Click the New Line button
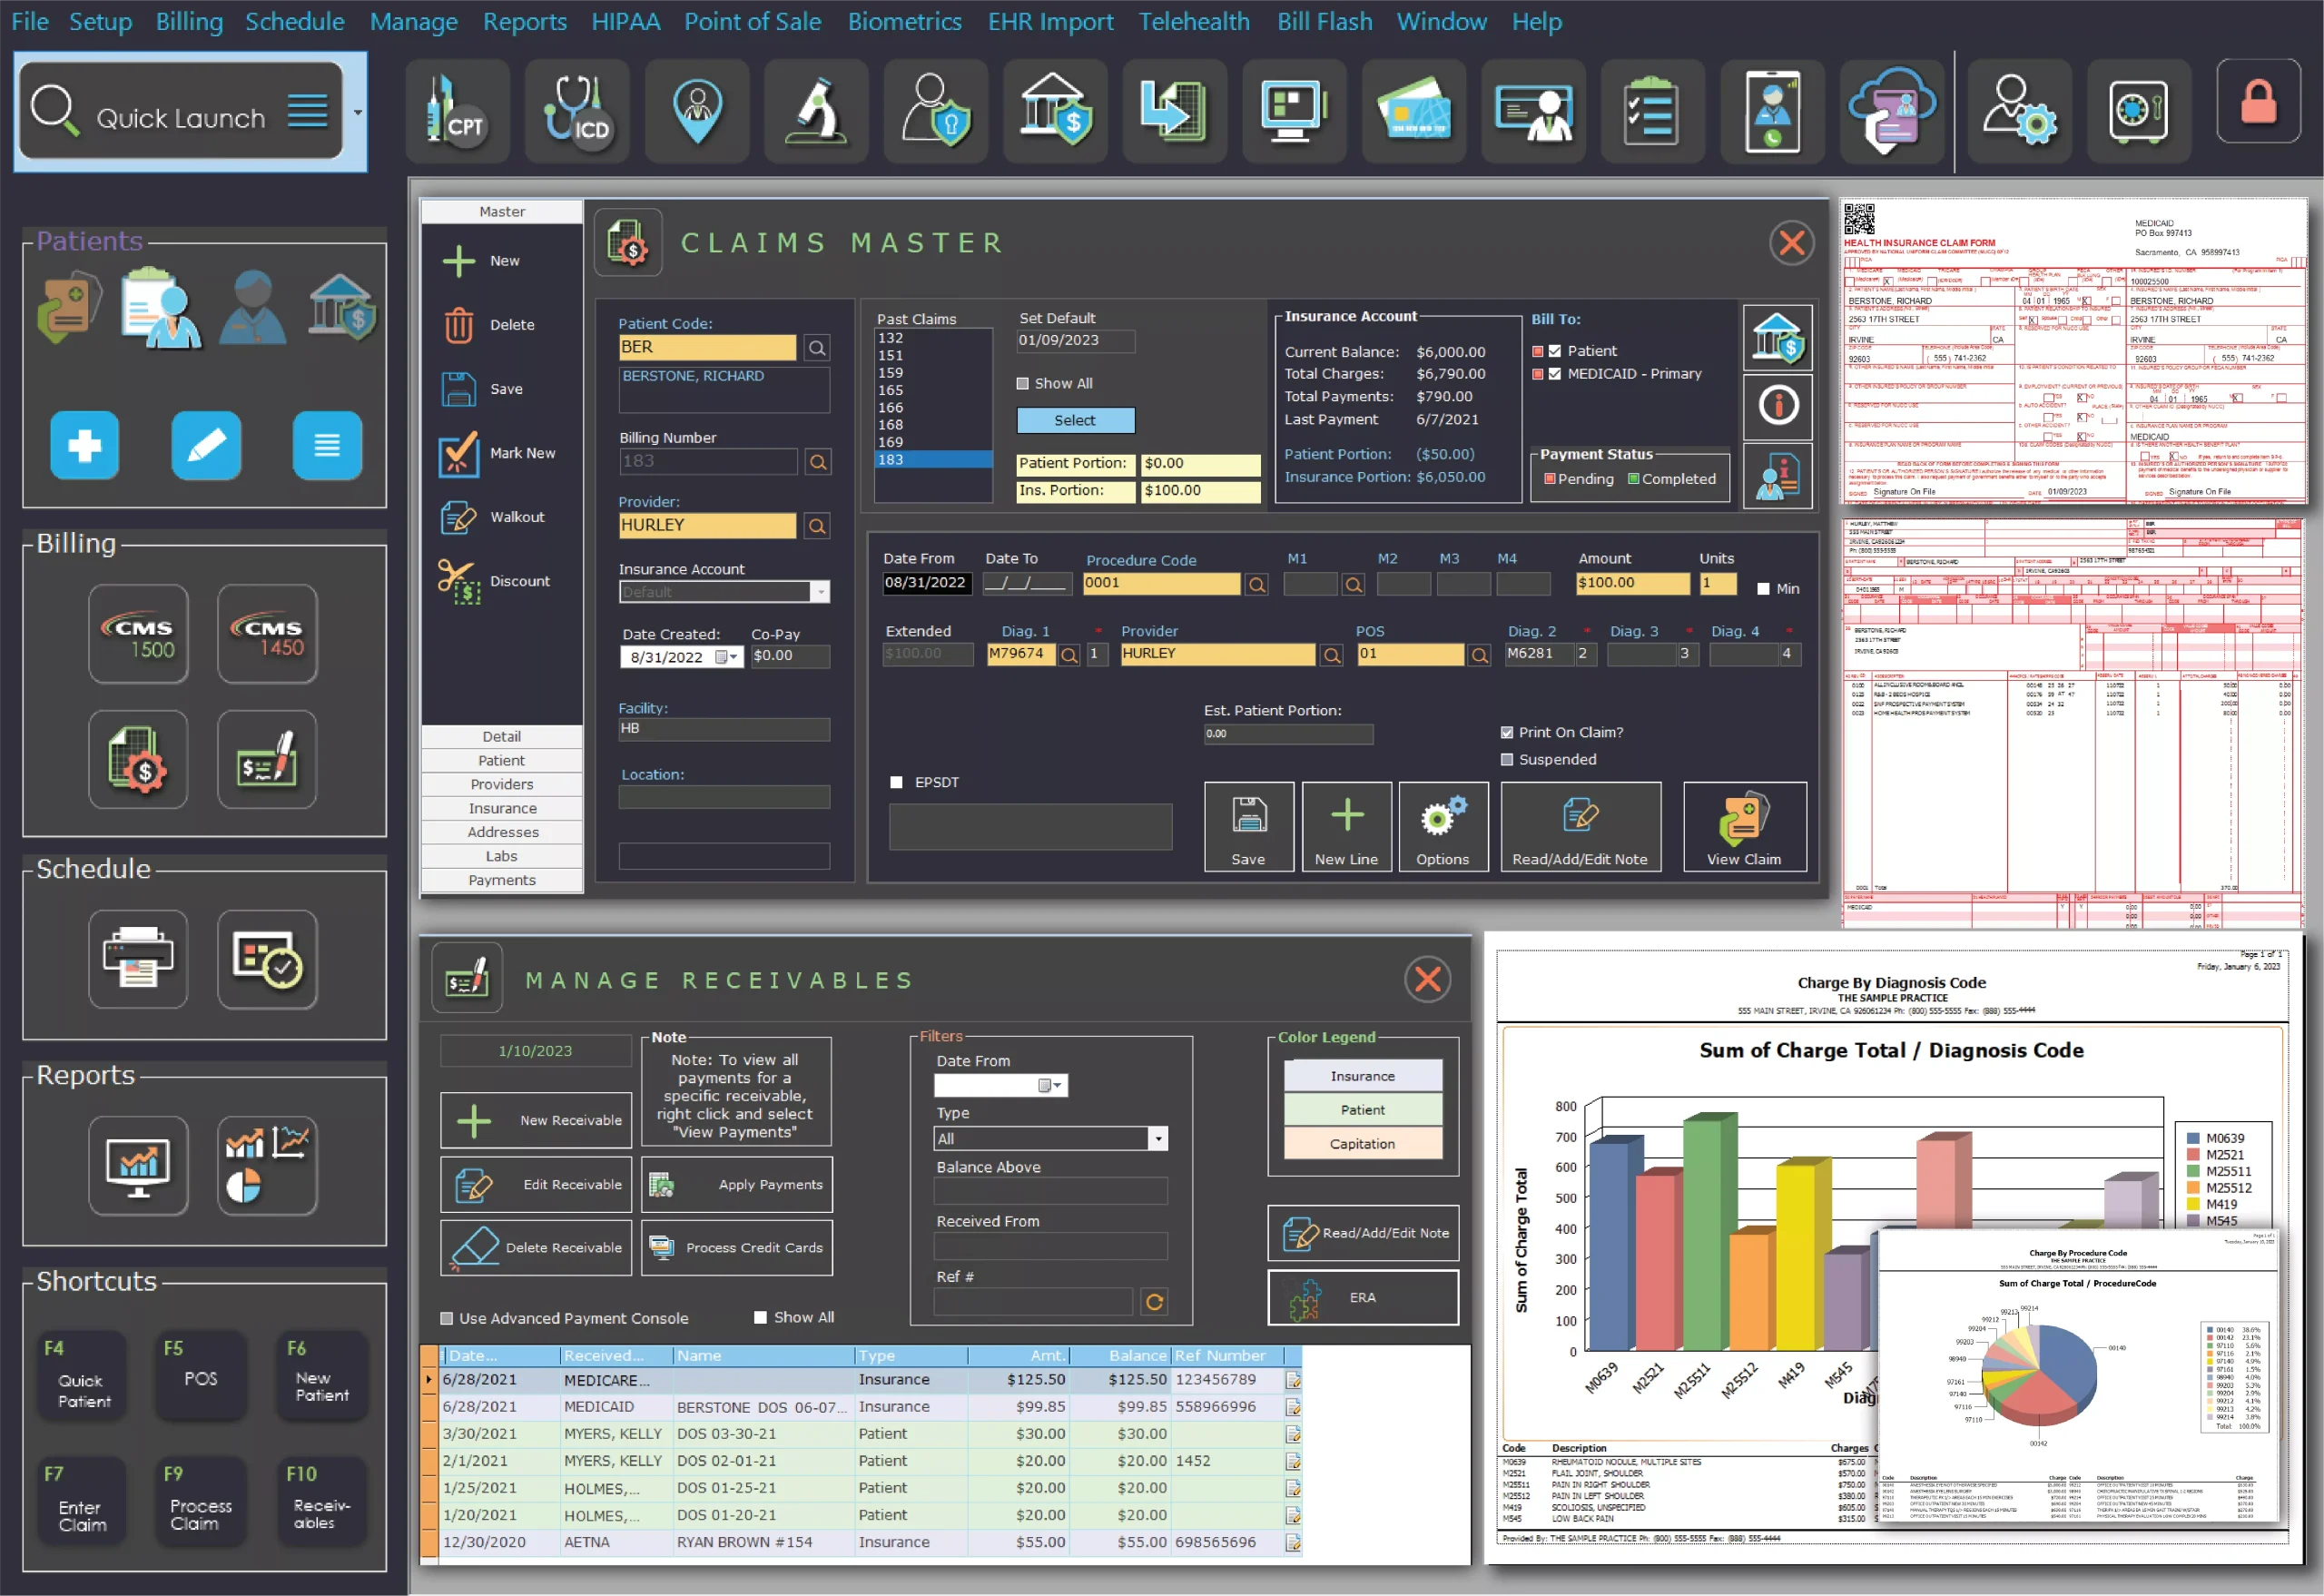The height and width of the screenshot is (1596, 2324). click(1346, 828)
